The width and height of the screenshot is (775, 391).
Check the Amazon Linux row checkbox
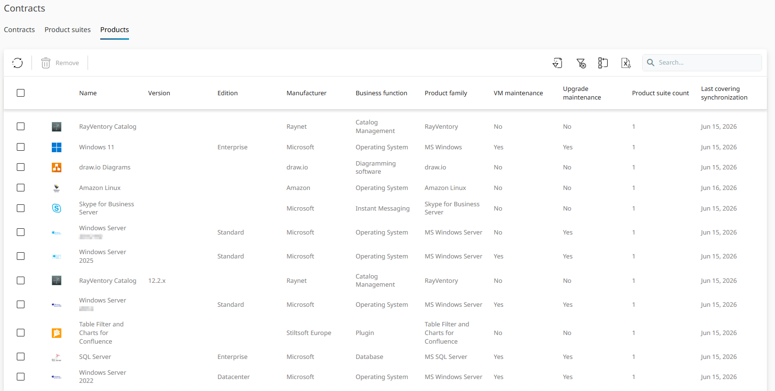coord(21,188)
